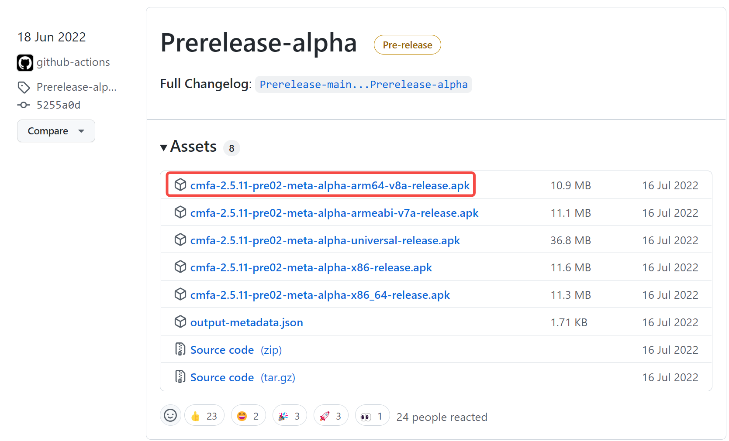Open the Prerelease-main...Prerelease-alpha changelog link

point(363,84)
